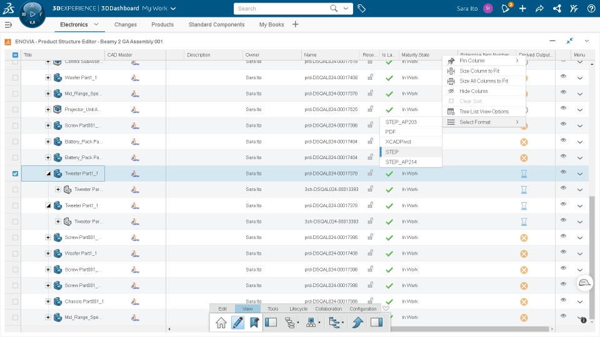This screenshot has width=600, height=337.
Task: Open the Electronics tab dropdown arrow
Action: [96, 24]
